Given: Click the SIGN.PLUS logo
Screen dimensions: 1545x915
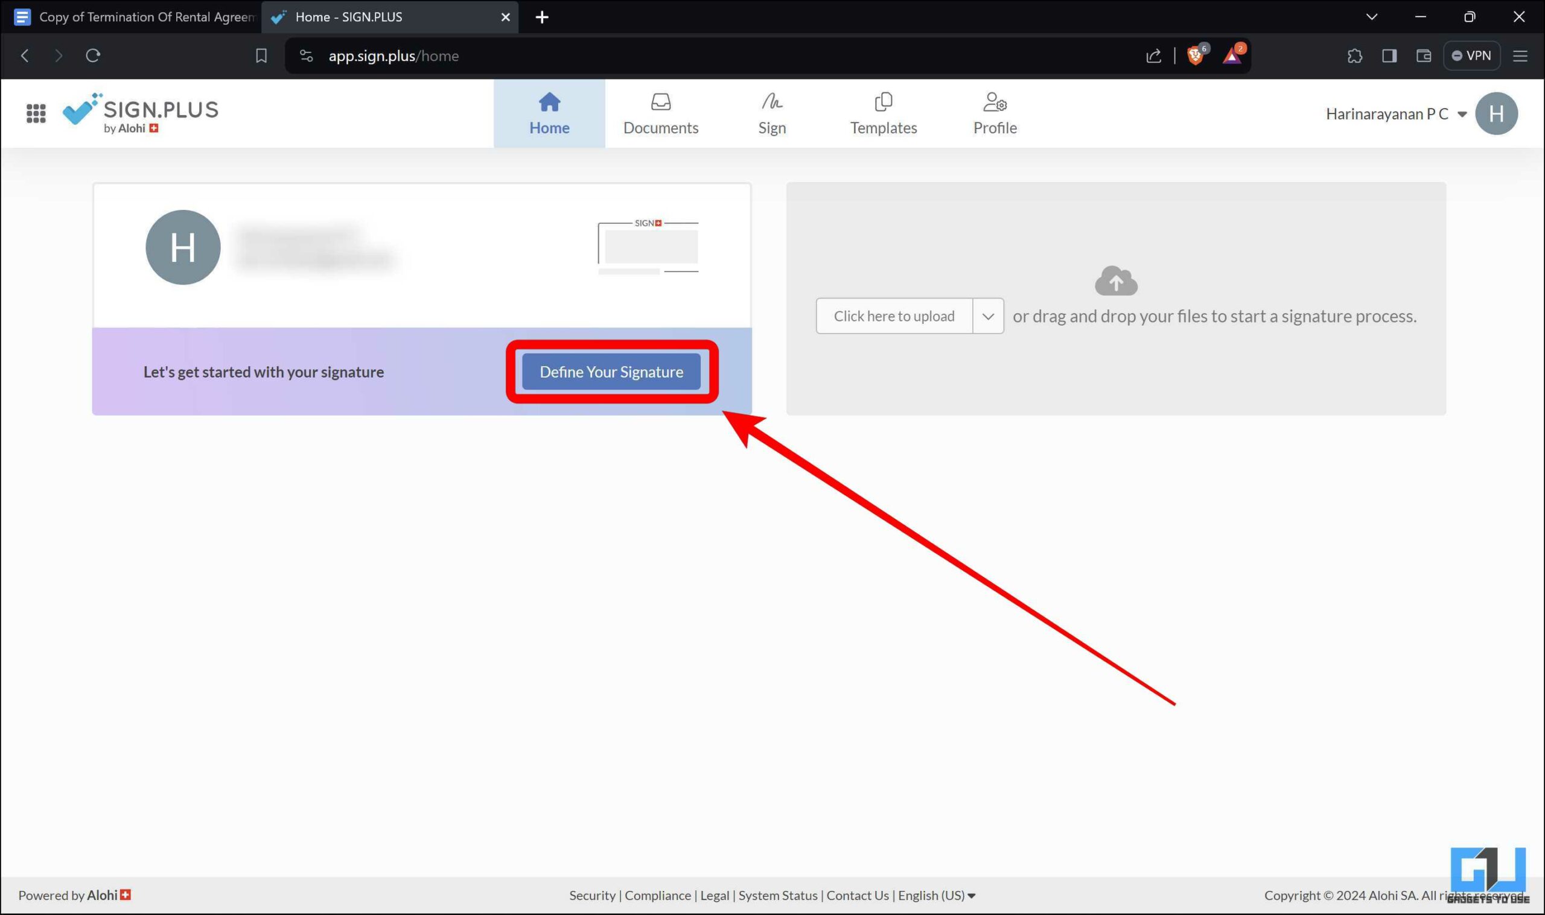Looking at the screenshot, I should (141, 113).
